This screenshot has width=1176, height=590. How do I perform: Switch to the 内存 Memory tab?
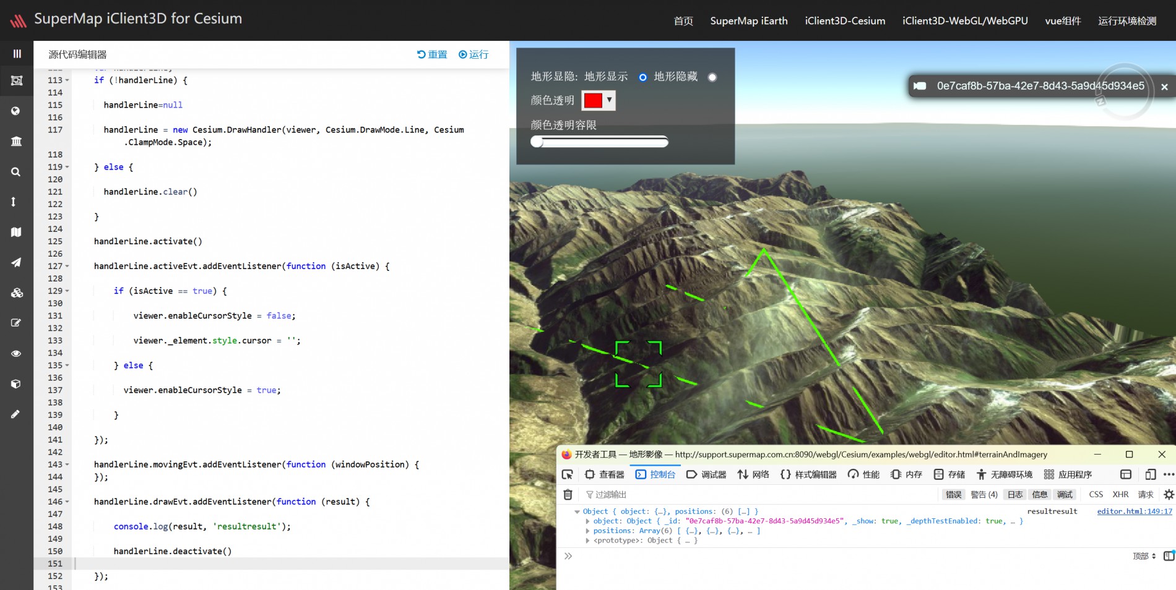(906, 474)
